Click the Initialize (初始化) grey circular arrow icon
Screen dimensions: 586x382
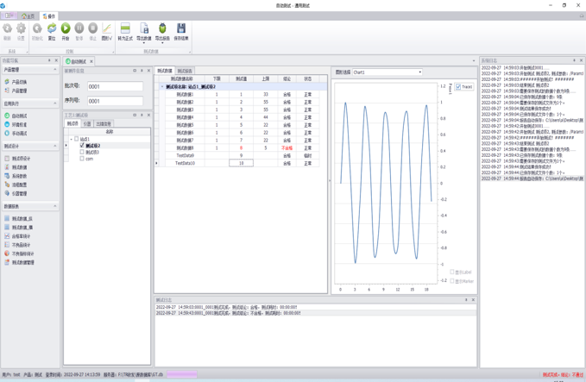pos(37,28)
